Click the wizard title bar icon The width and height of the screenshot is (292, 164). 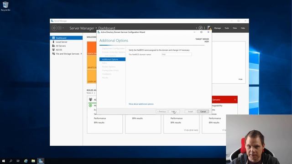99,32
